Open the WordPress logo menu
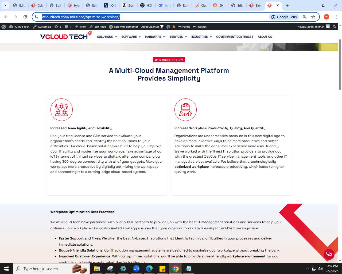Image resolution: width=342 pixels, height=274 pixels. [x=4, y=27]
